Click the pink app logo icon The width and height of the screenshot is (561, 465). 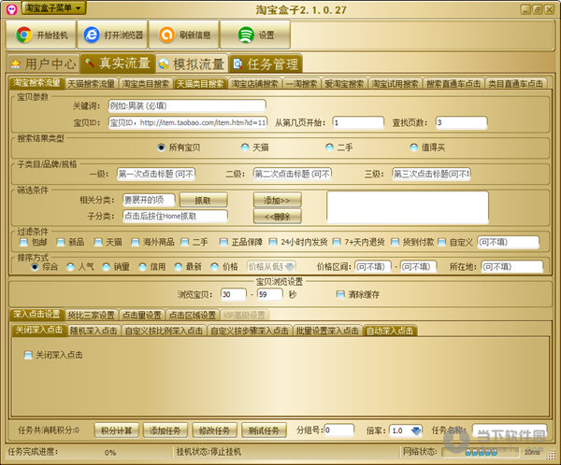pyautogui.click(x=12, y=9)
